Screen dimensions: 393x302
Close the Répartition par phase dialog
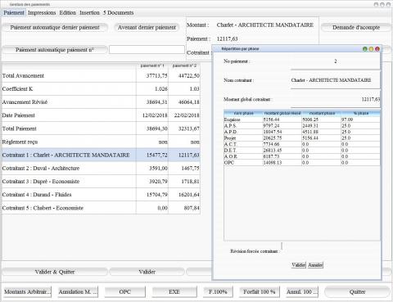377,49
